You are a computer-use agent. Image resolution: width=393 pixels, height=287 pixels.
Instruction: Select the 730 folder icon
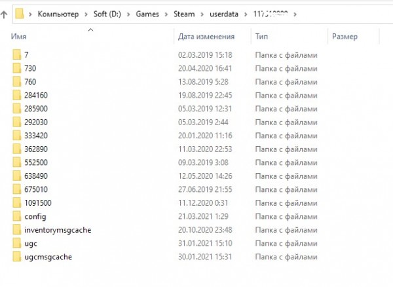tap(17, 68)
